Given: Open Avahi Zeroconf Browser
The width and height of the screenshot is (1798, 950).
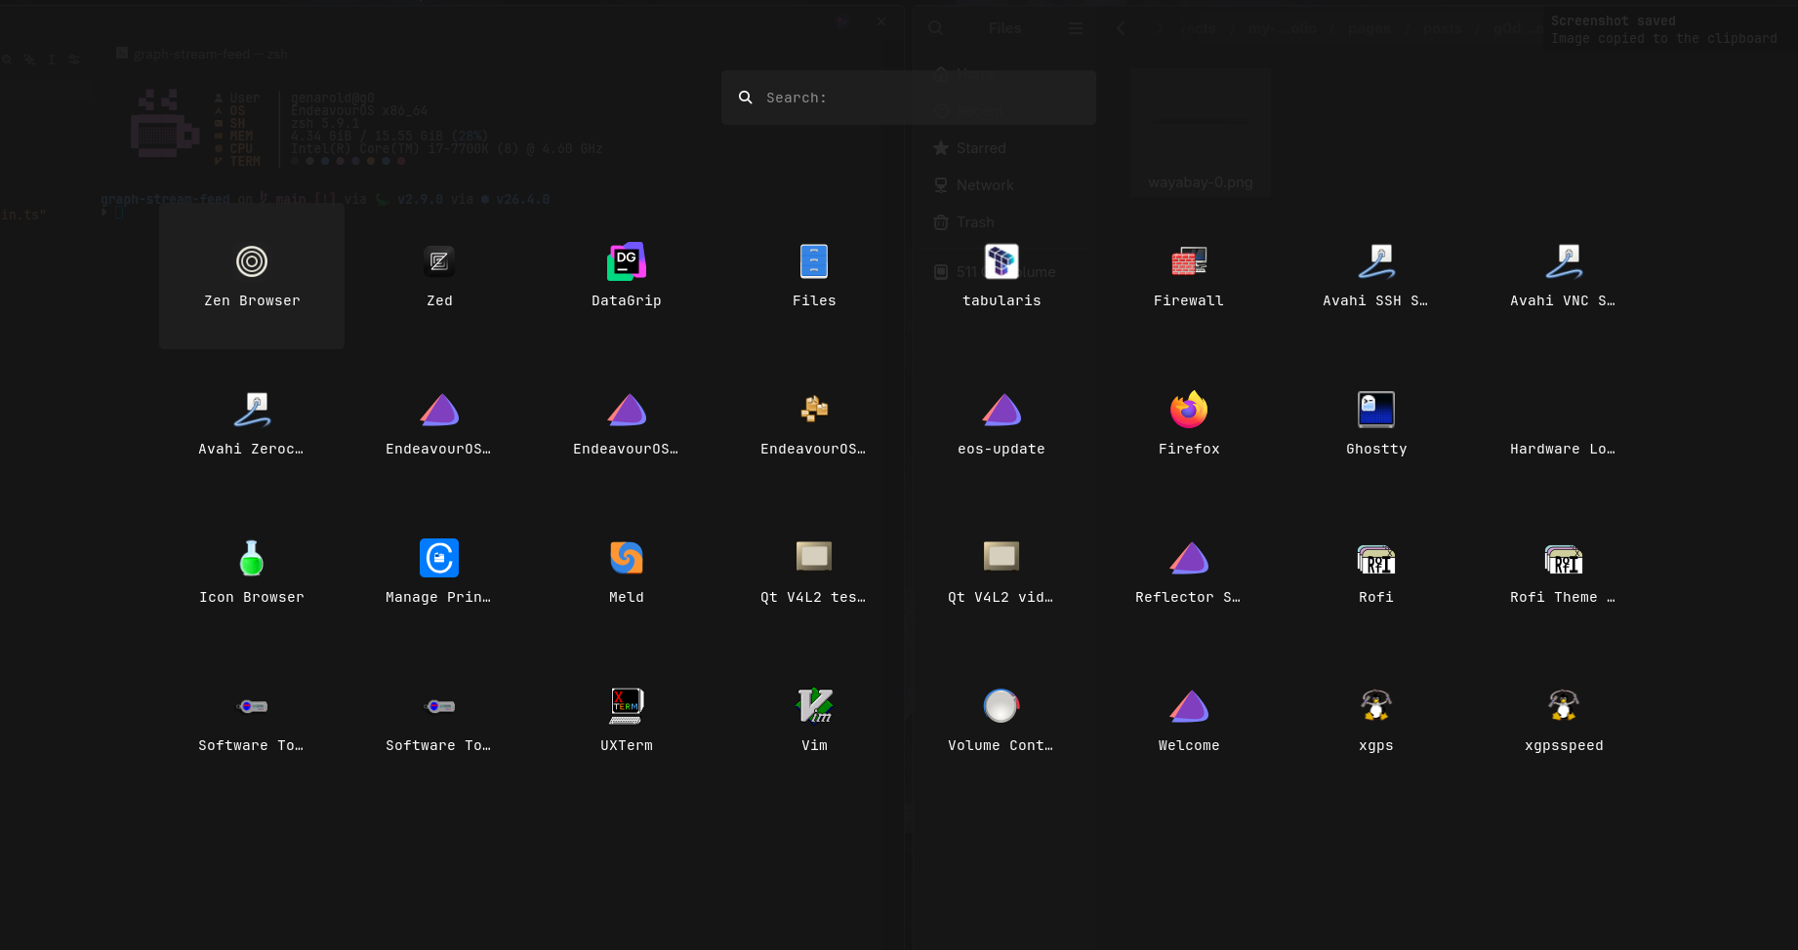Looking at the screenshot, I should [252, 425].
